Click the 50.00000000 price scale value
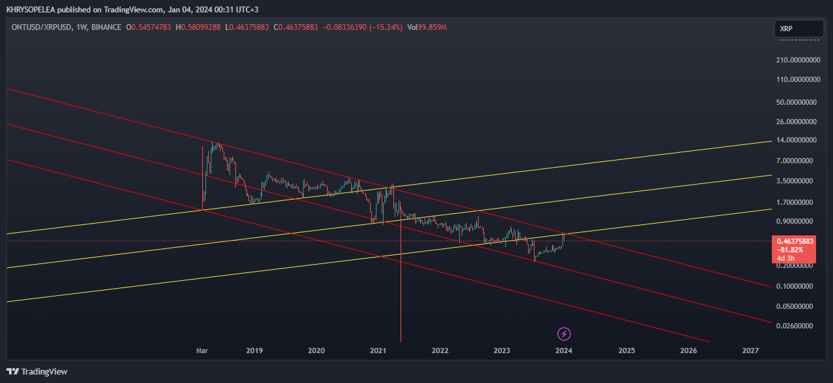Viewport: 833px width, 383px height. 796,102
